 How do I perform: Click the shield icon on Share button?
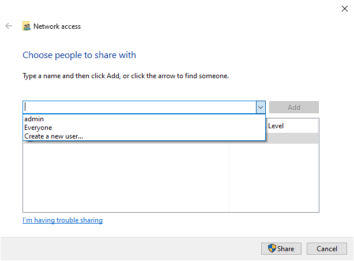(x=272, y=248)
